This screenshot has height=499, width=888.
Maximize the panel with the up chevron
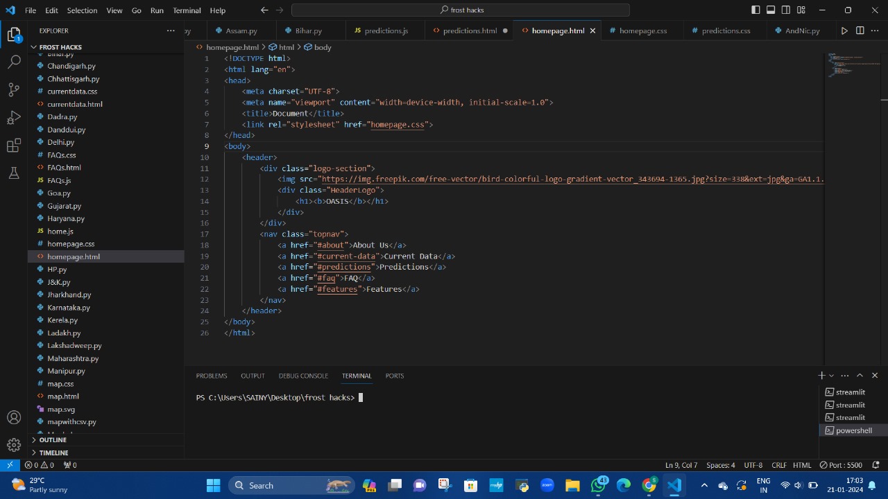tap(860, 376)
